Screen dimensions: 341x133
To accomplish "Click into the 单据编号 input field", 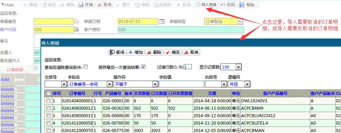I will (x=54, y=22).
